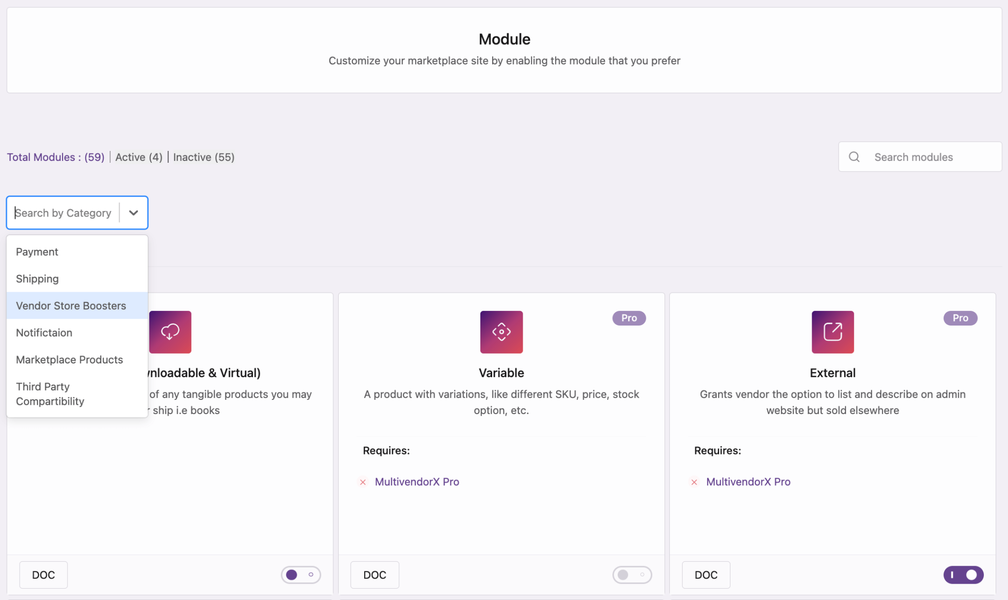Click the search magnifier icon

tap(854, 157)
